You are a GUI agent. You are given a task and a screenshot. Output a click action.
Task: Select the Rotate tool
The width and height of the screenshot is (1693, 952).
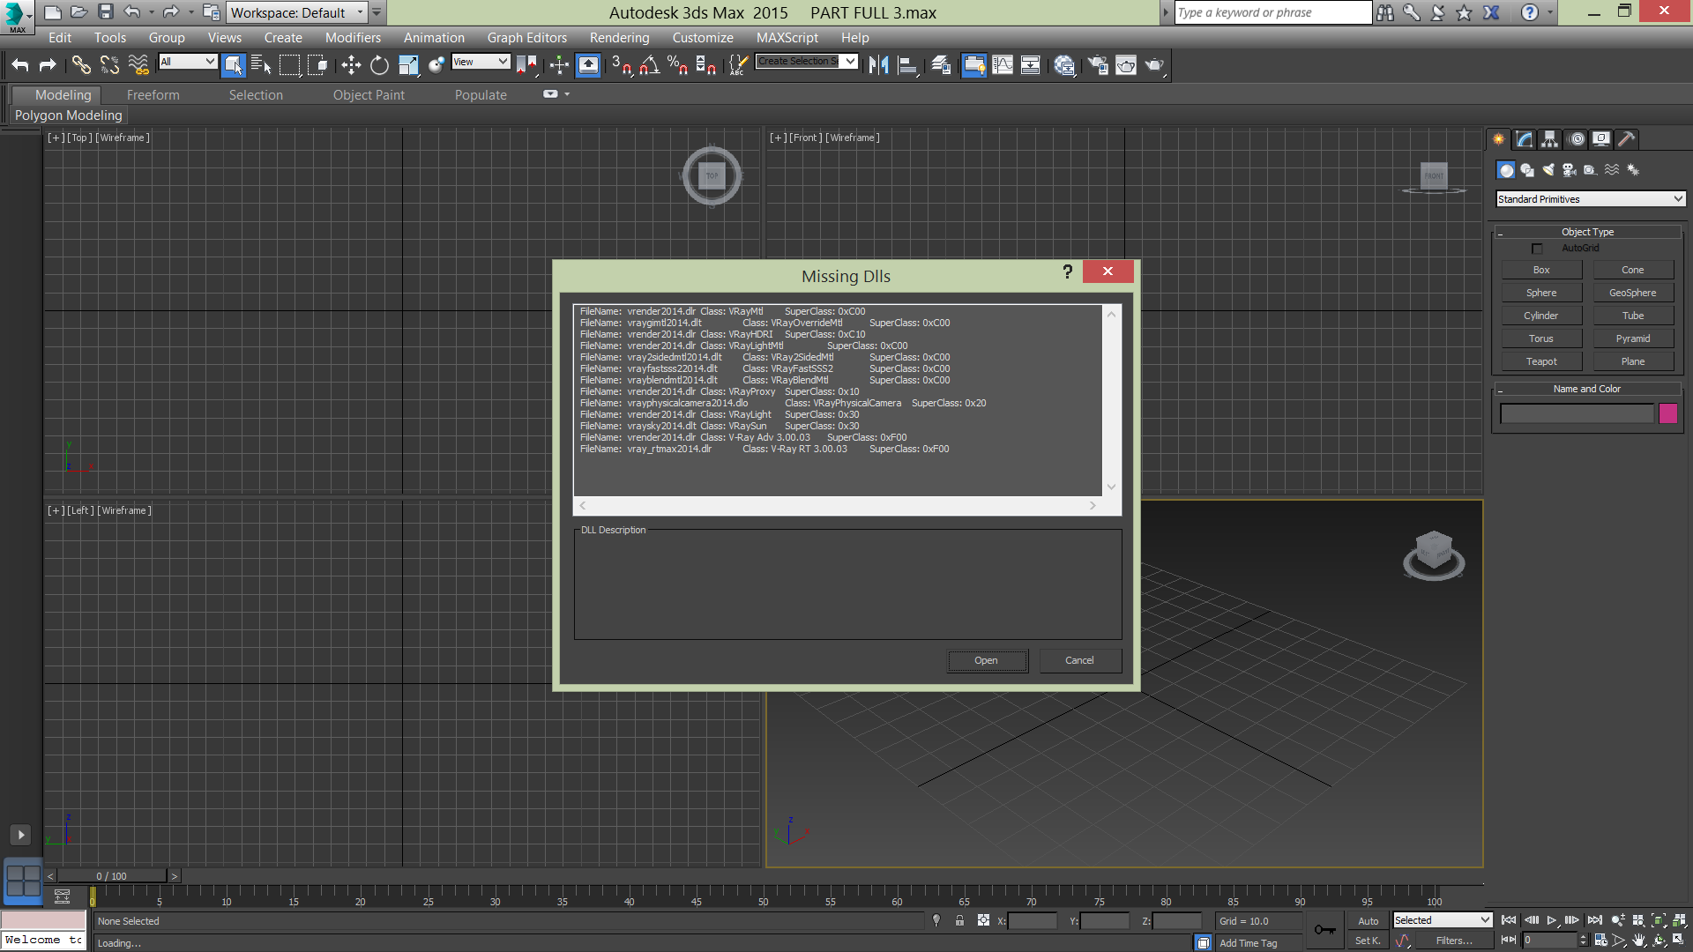379,64
